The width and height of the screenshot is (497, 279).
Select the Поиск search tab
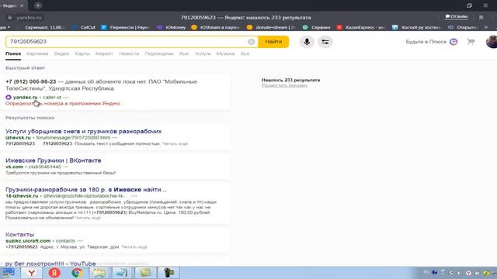click(13, 53)
